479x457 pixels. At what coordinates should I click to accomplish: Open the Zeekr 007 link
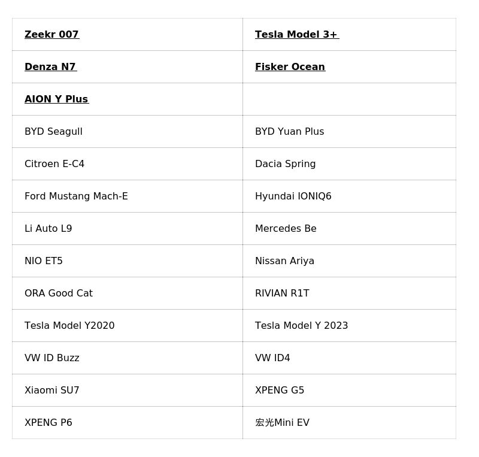[x=51, y=35]
